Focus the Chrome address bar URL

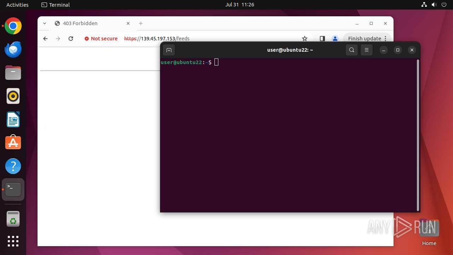(157, 39)
